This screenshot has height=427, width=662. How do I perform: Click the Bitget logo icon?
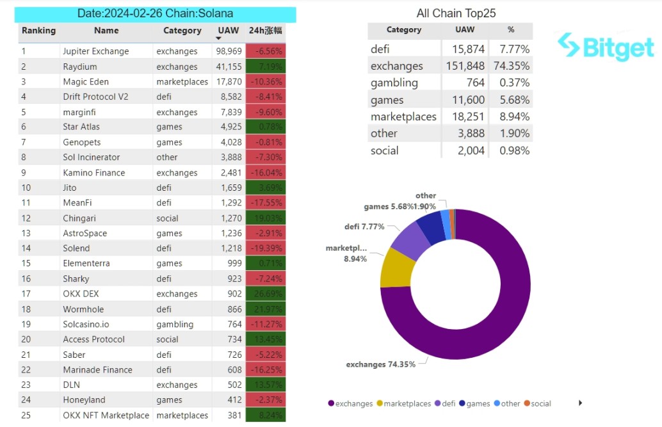click(567, 46)
